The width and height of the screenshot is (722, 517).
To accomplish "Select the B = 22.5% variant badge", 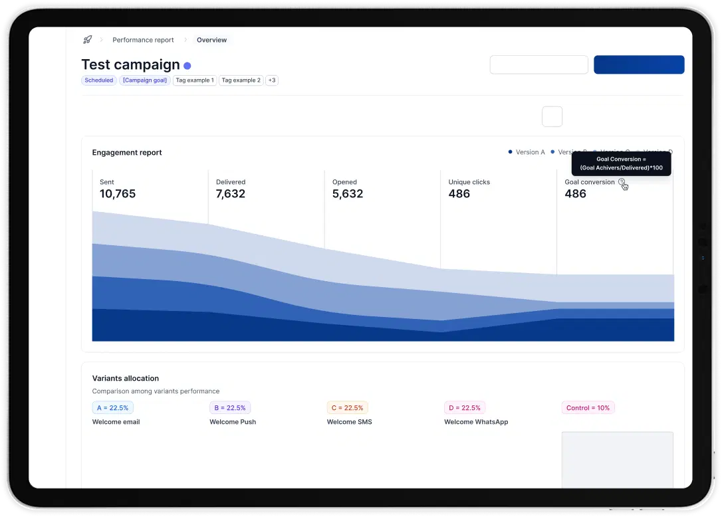I will (x=230, y=408).
